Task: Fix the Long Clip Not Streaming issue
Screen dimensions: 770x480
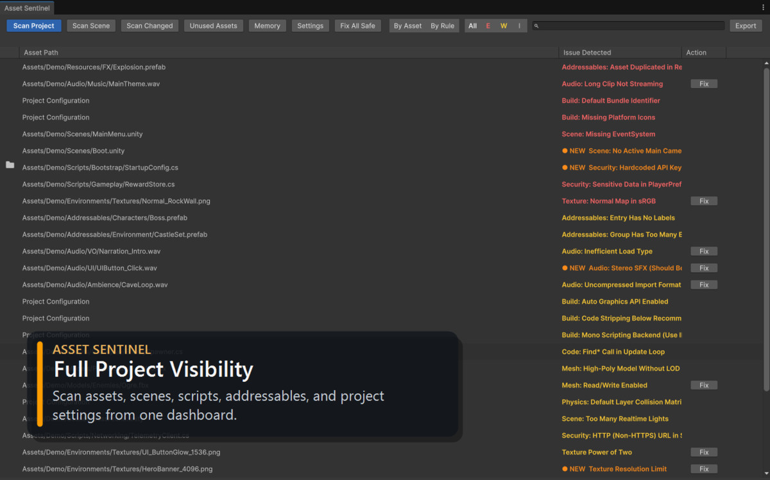Action: [x=704, y=84]
